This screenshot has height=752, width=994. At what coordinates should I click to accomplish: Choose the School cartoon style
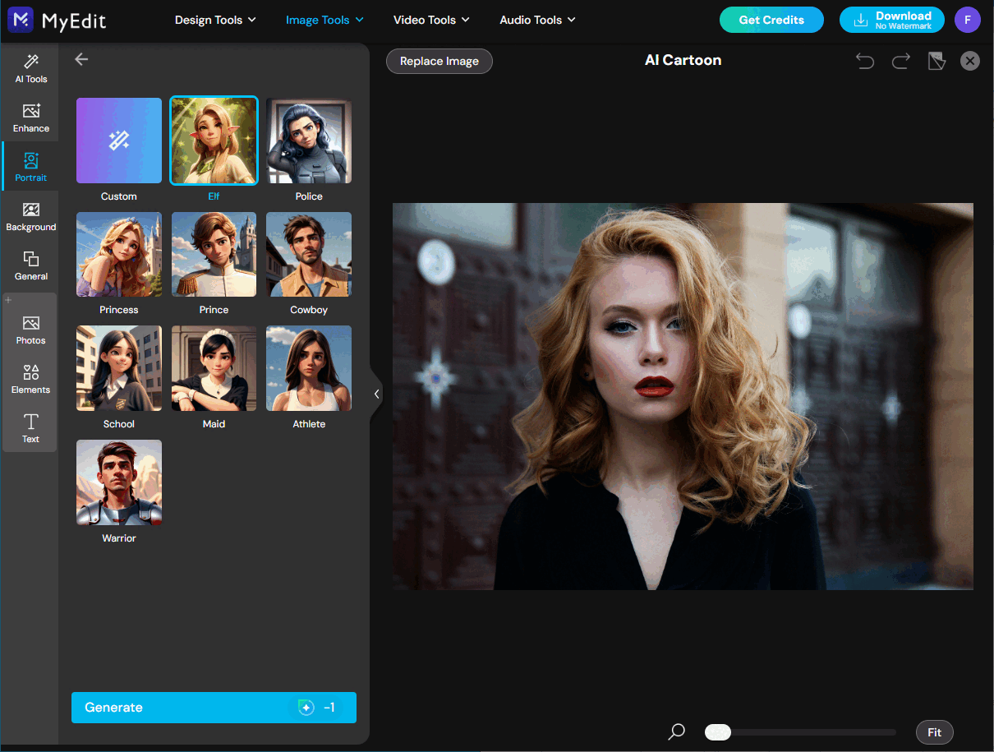pos(119,368)
